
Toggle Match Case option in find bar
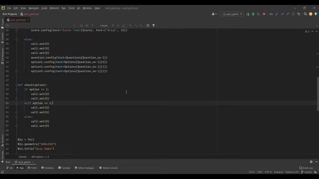click(81, 25)
